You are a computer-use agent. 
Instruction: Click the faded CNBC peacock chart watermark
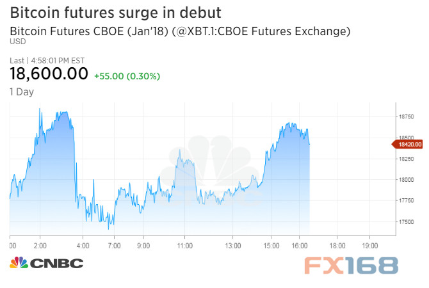(209, 170)
